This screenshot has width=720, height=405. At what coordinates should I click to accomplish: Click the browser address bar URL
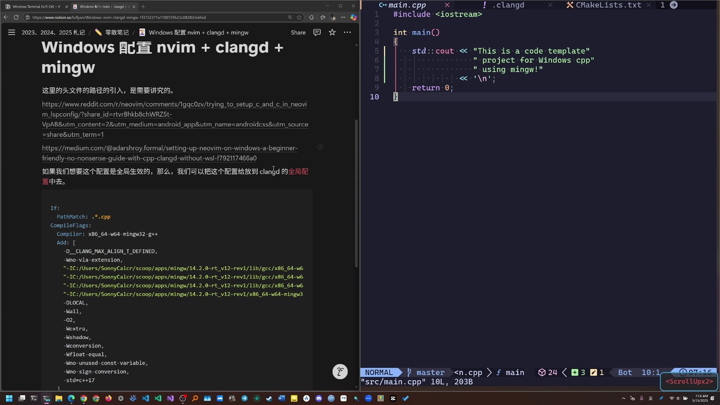[x=119, y=17]
